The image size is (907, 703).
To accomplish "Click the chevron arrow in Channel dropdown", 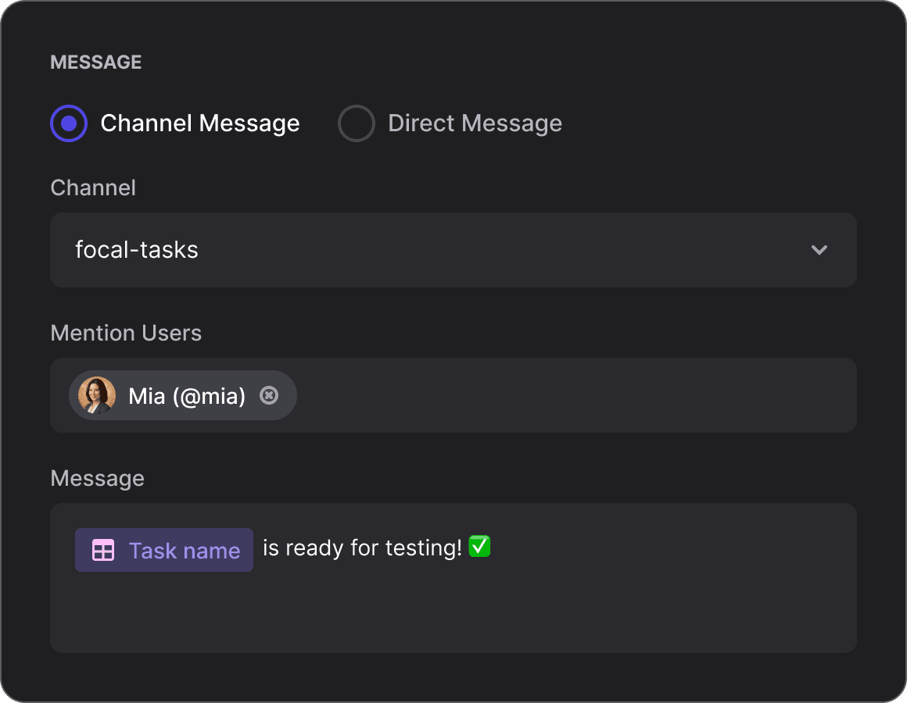I will (x=819, y=250).
